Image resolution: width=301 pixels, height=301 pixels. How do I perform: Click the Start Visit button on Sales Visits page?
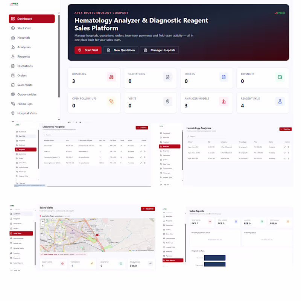click(148, 209)
